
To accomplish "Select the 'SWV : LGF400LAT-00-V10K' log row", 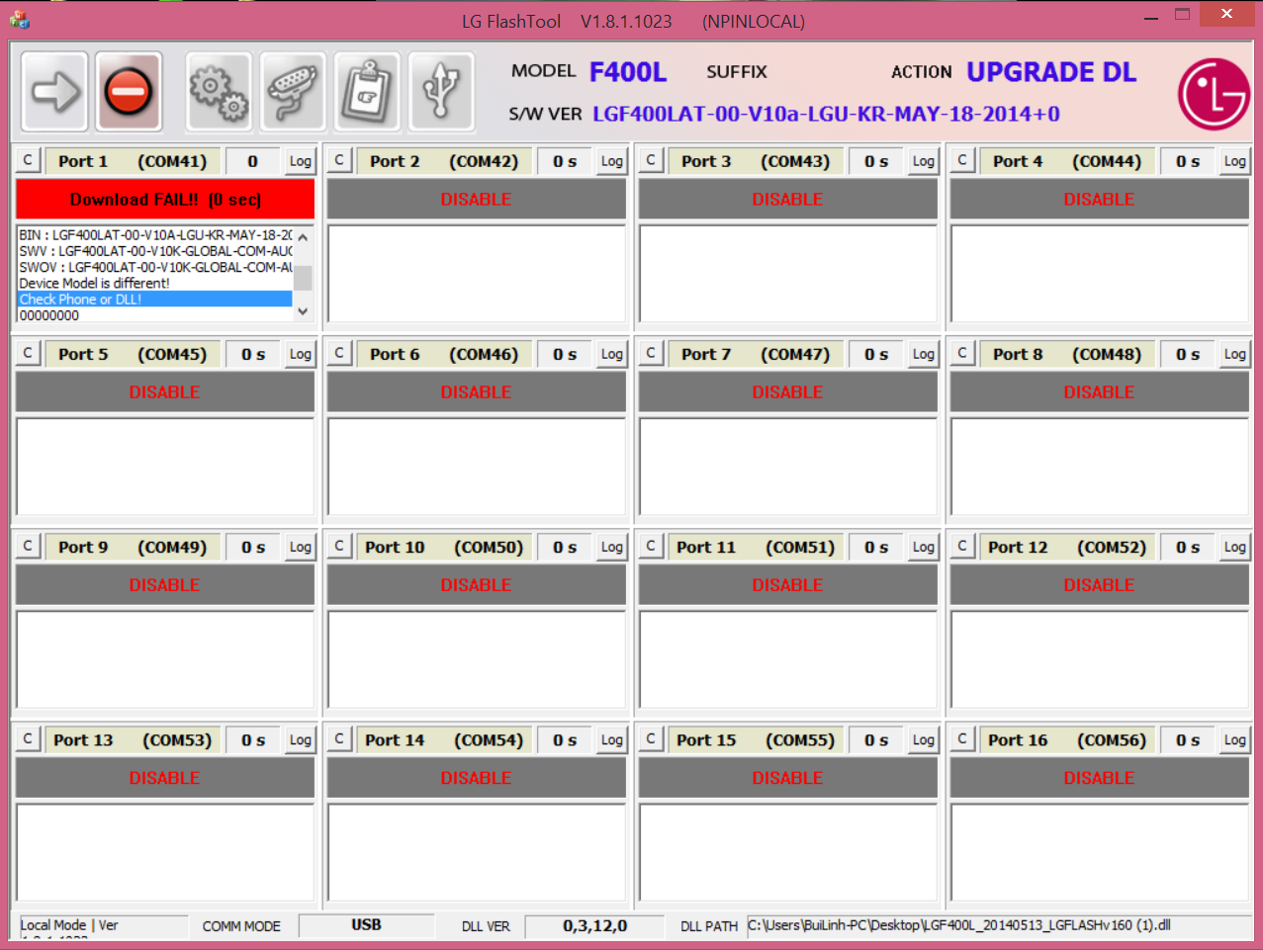I will tap(155, 251).
